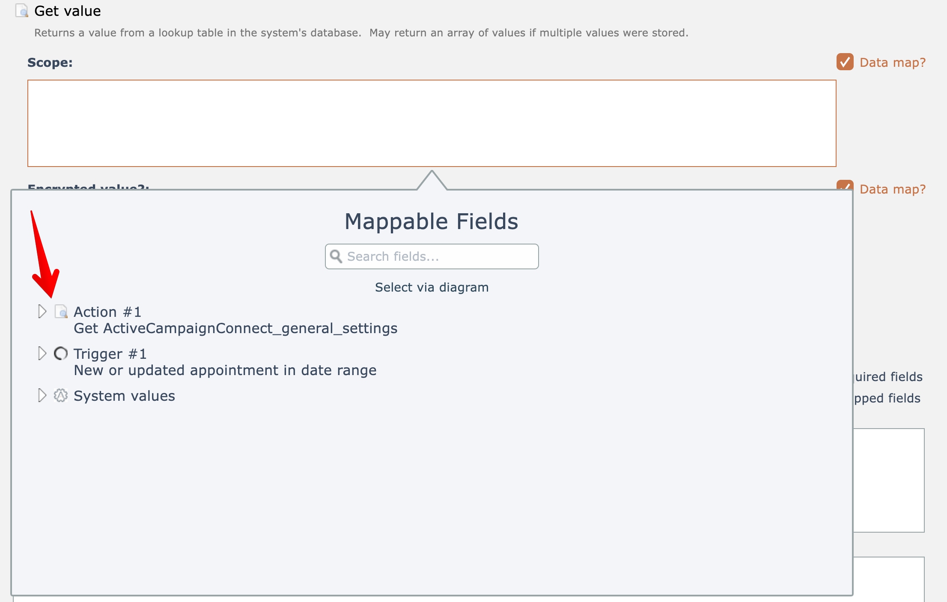The width and height of the screenshot is (947, 602).
Task: Click the Scope 'Data map?' label
Action: 893,63
